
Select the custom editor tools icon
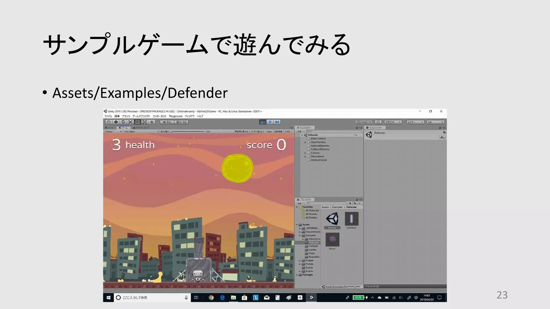pos(152,122)
